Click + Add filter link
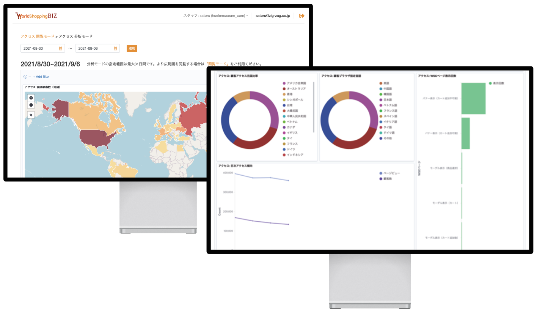537x315 pixels. tap(41, 77)
